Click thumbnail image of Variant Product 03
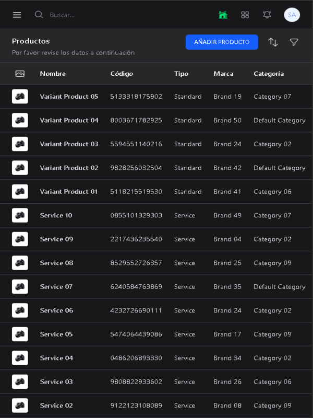This screenshot has height=418, width=313. click(x=20, y=144)
